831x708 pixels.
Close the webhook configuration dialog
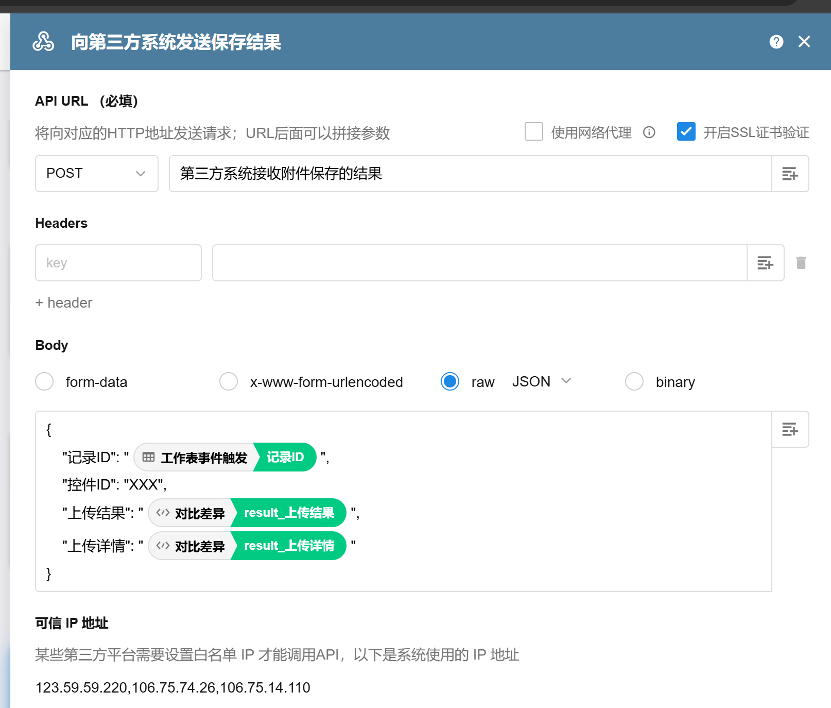[804, 42]
